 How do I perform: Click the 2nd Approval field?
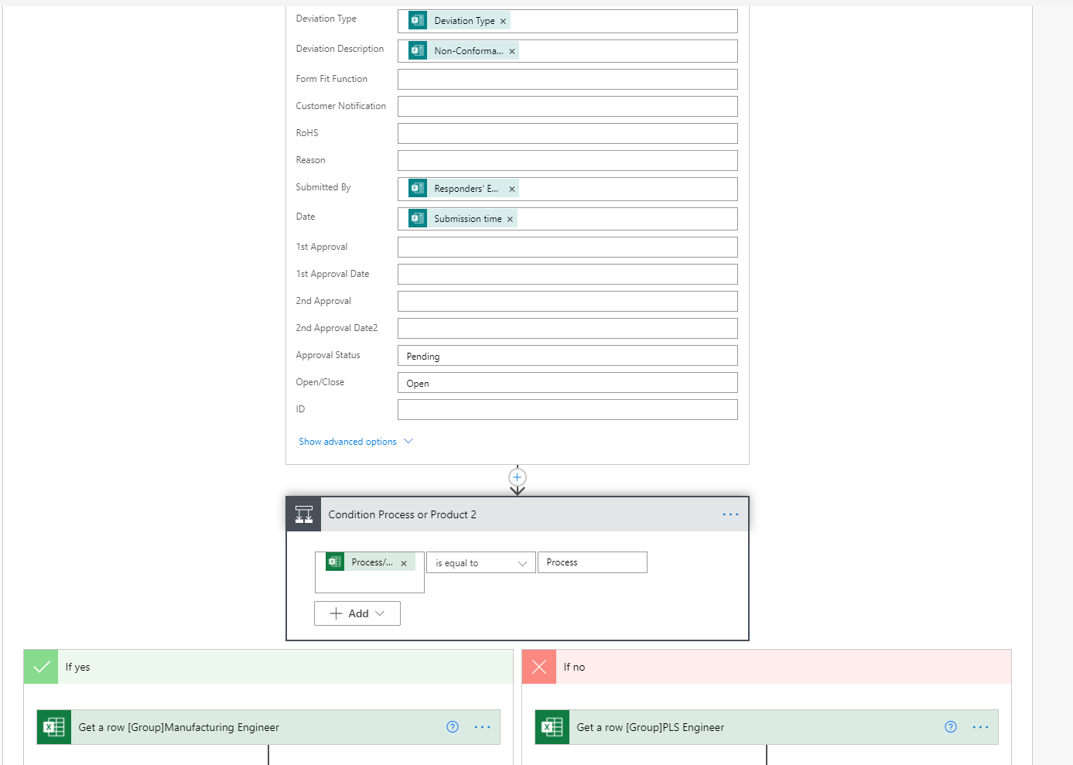[568, 302]
